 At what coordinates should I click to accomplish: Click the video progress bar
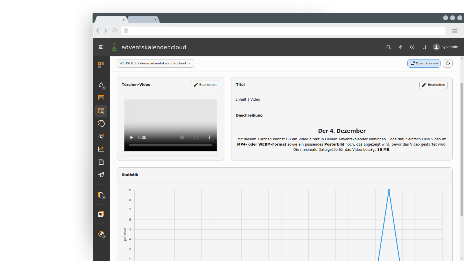(171, 145)
